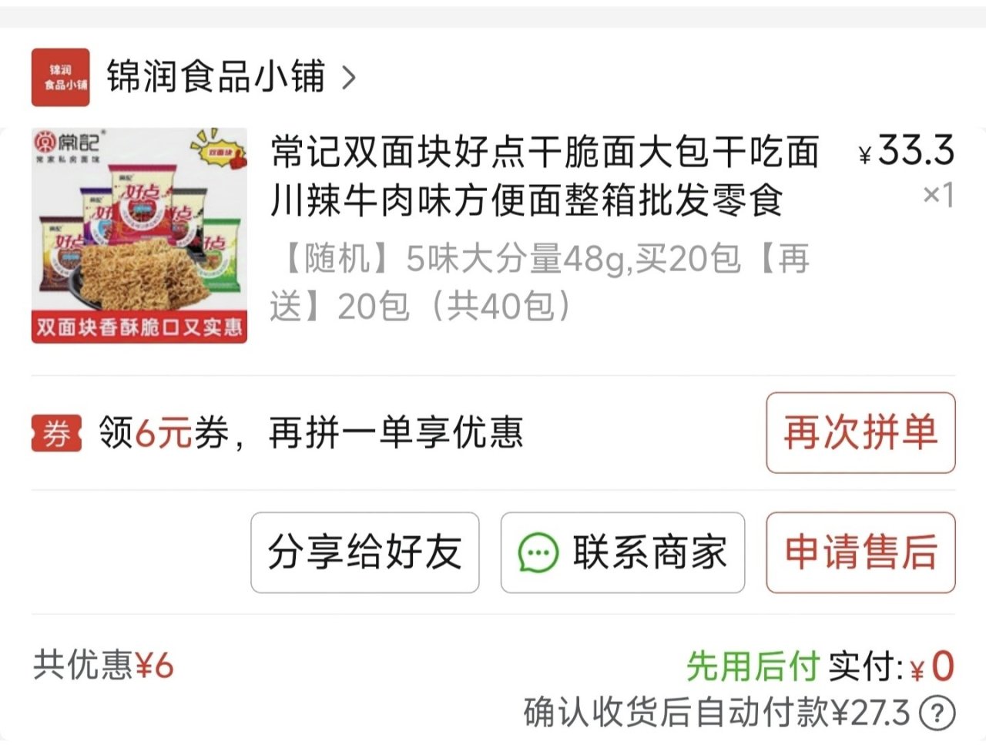Click the question mark help icon

tap(937, 713)
